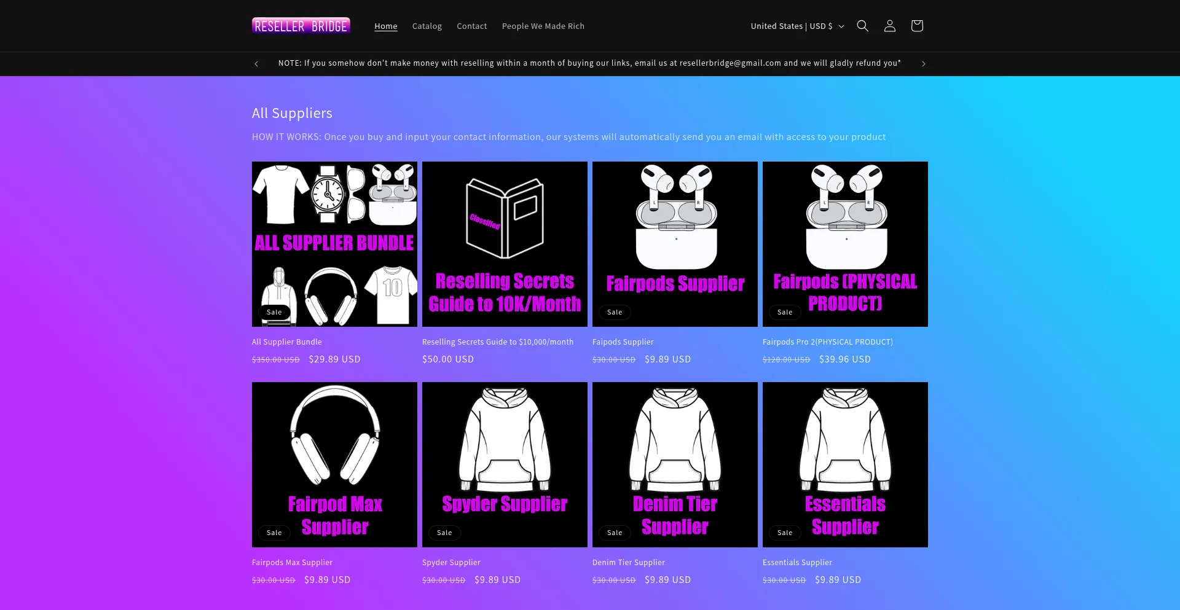This screenshot has width=1180, height=610.
Task: Open the People We Made Rich page
Action: pyautogui.click(x=543, y=26)
